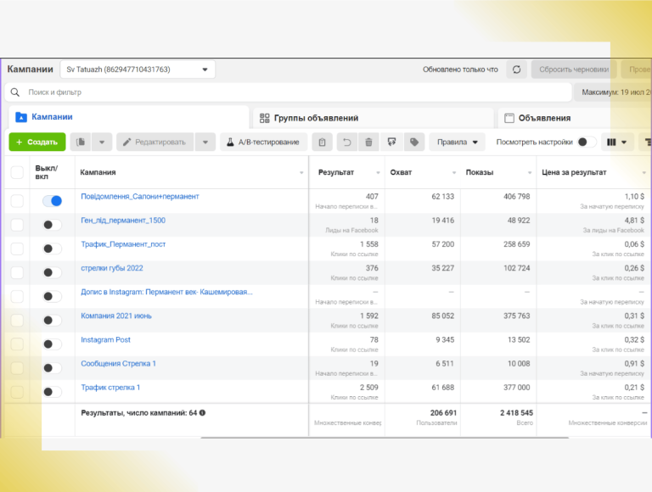Open Повідомлення_Салони+перманент campaign link
Screen dimensions: 652x492
click(140, 197)
